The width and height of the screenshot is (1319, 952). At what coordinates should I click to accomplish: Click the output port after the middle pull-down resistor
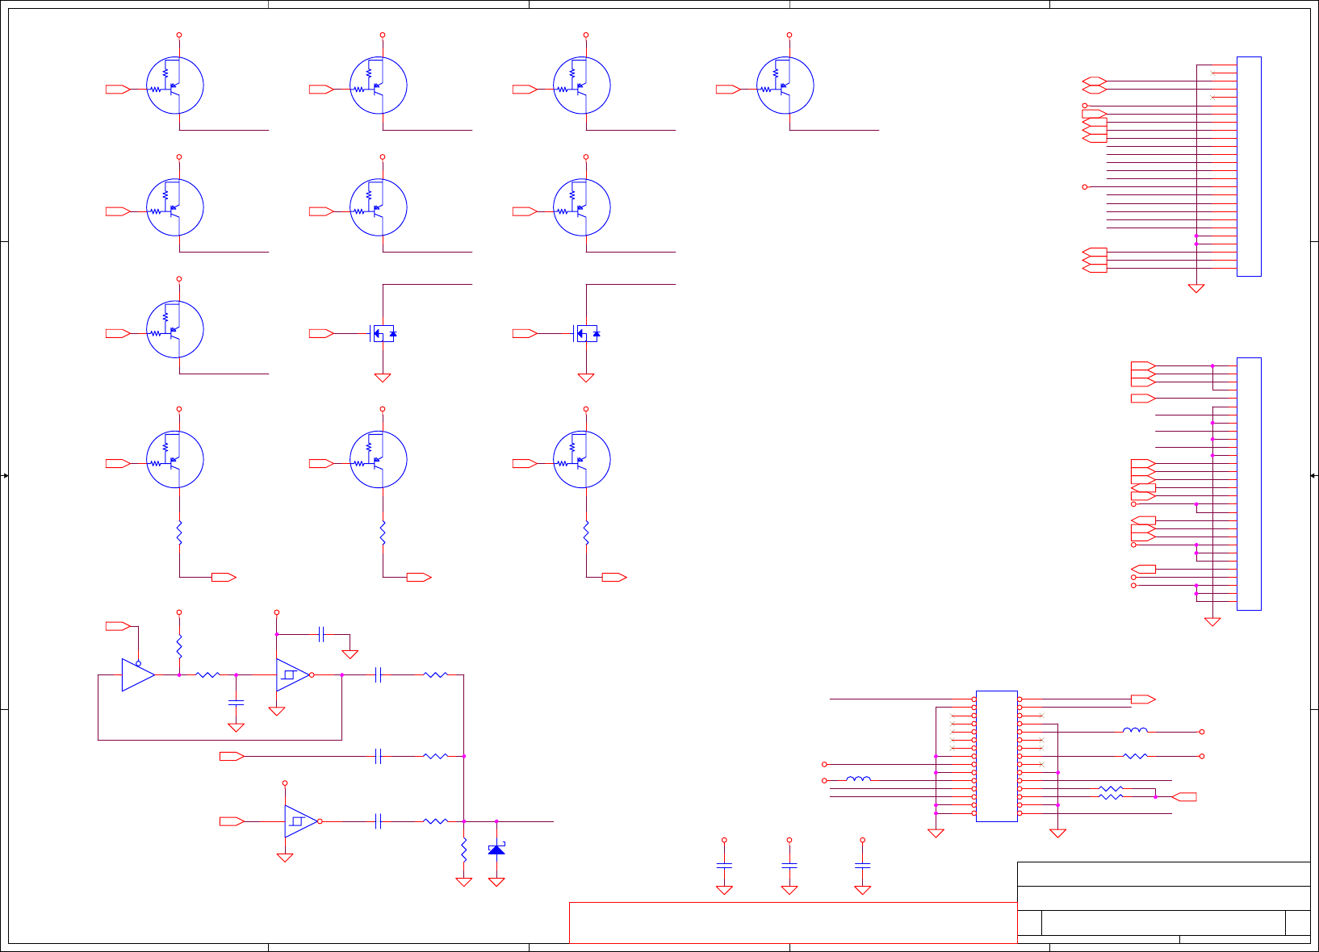coord(419,577)
